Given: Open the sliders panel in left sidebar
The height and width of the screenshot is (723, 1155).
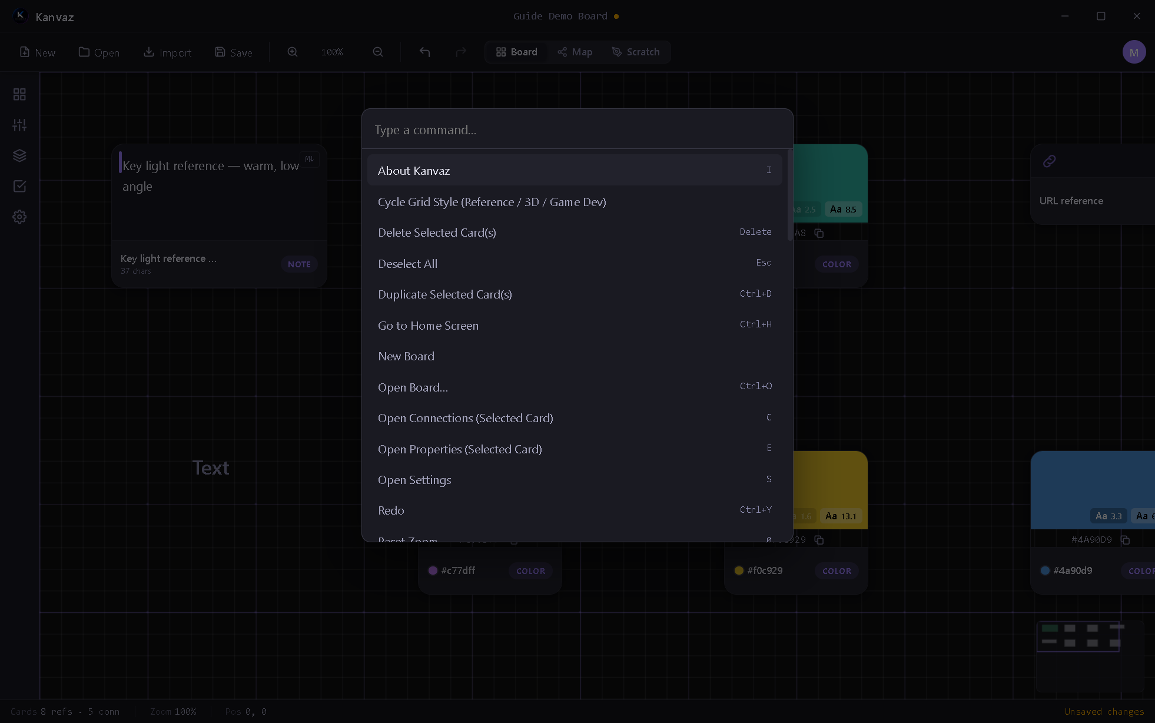Looking at the screenshot, I should click(x=19, y=125).
